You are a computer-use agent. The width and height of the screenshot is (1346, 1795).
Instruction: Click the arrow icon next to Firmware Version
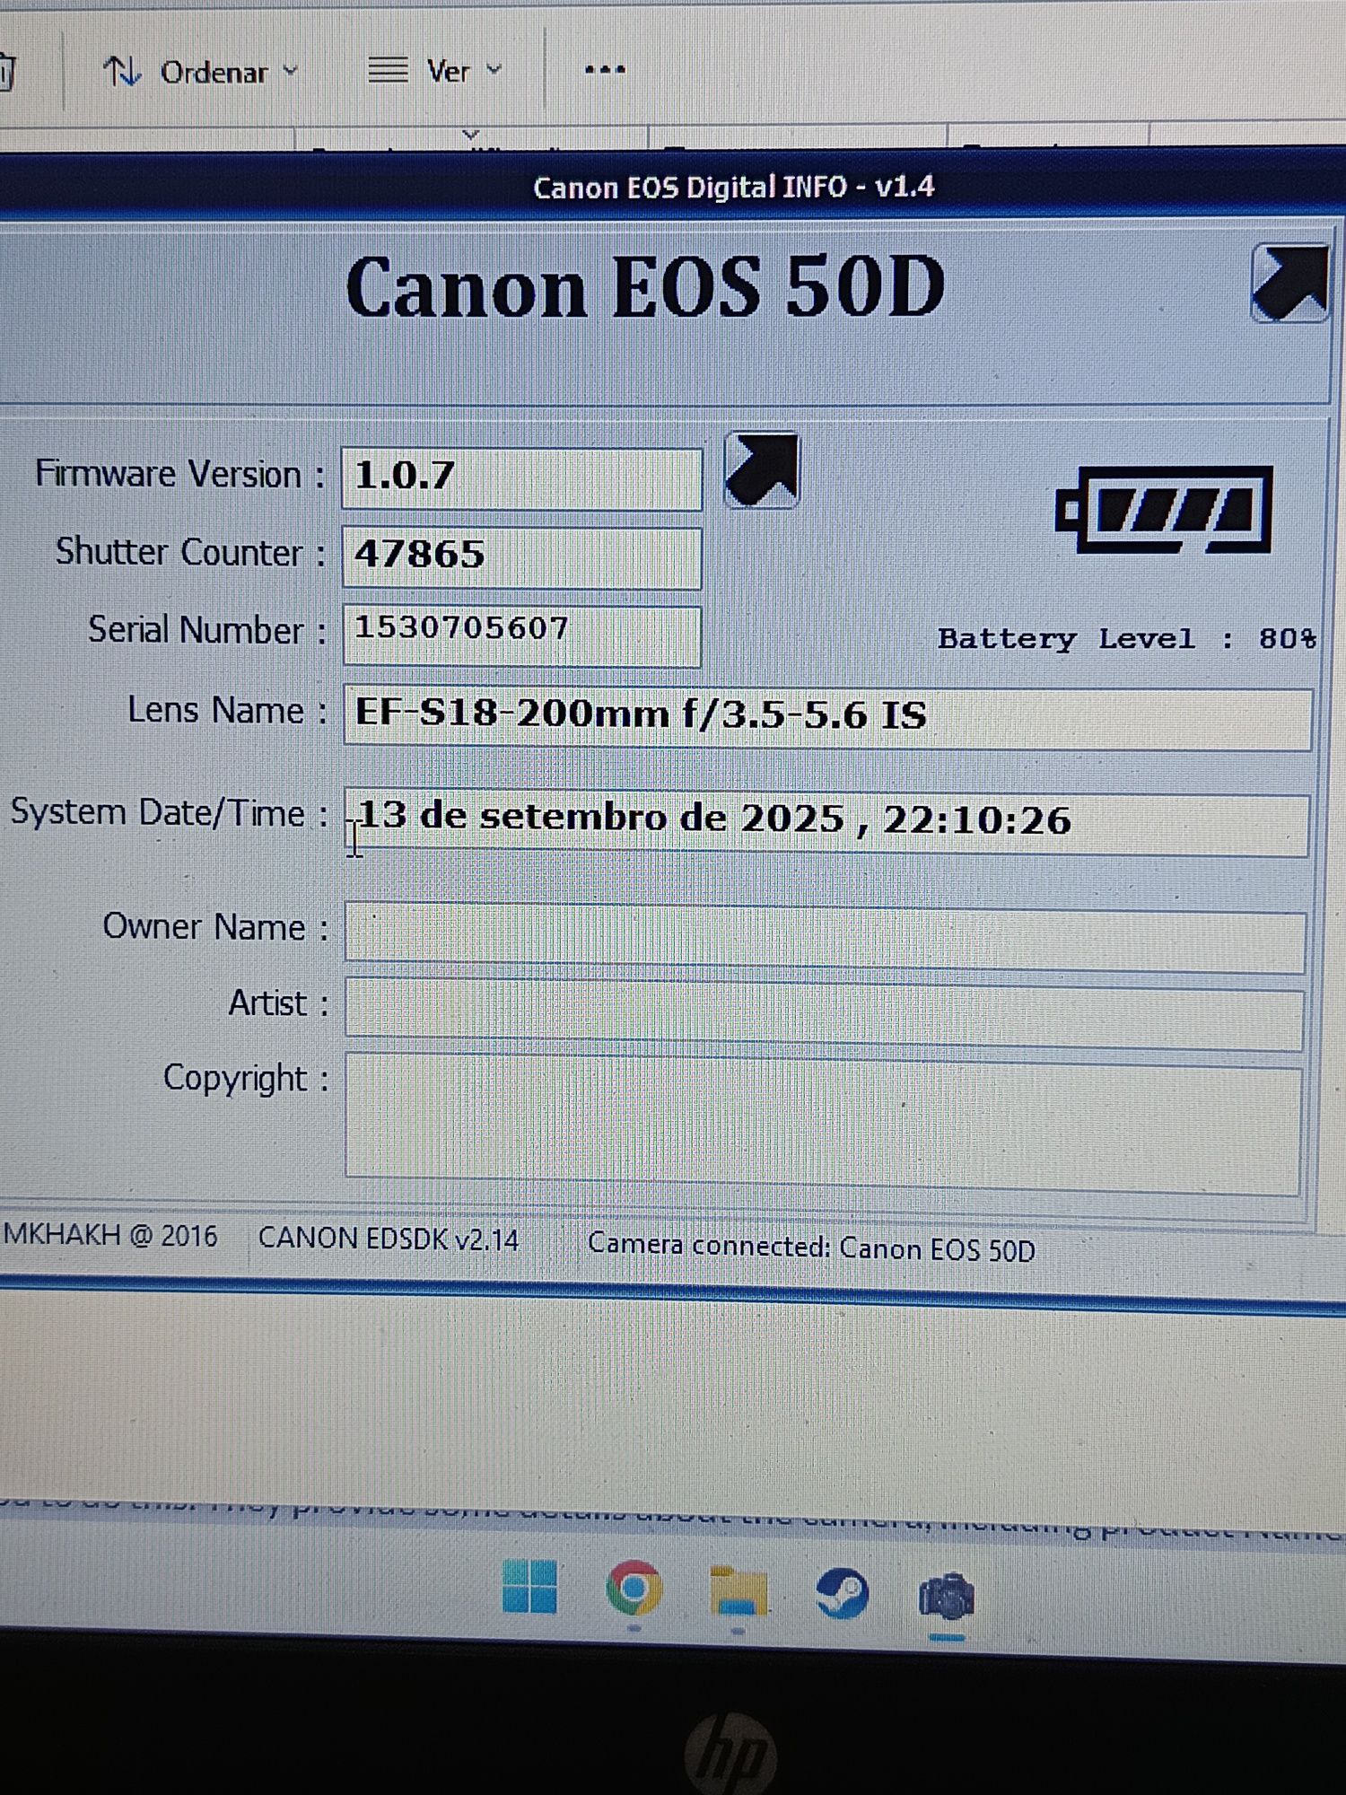tap(762, 470)
